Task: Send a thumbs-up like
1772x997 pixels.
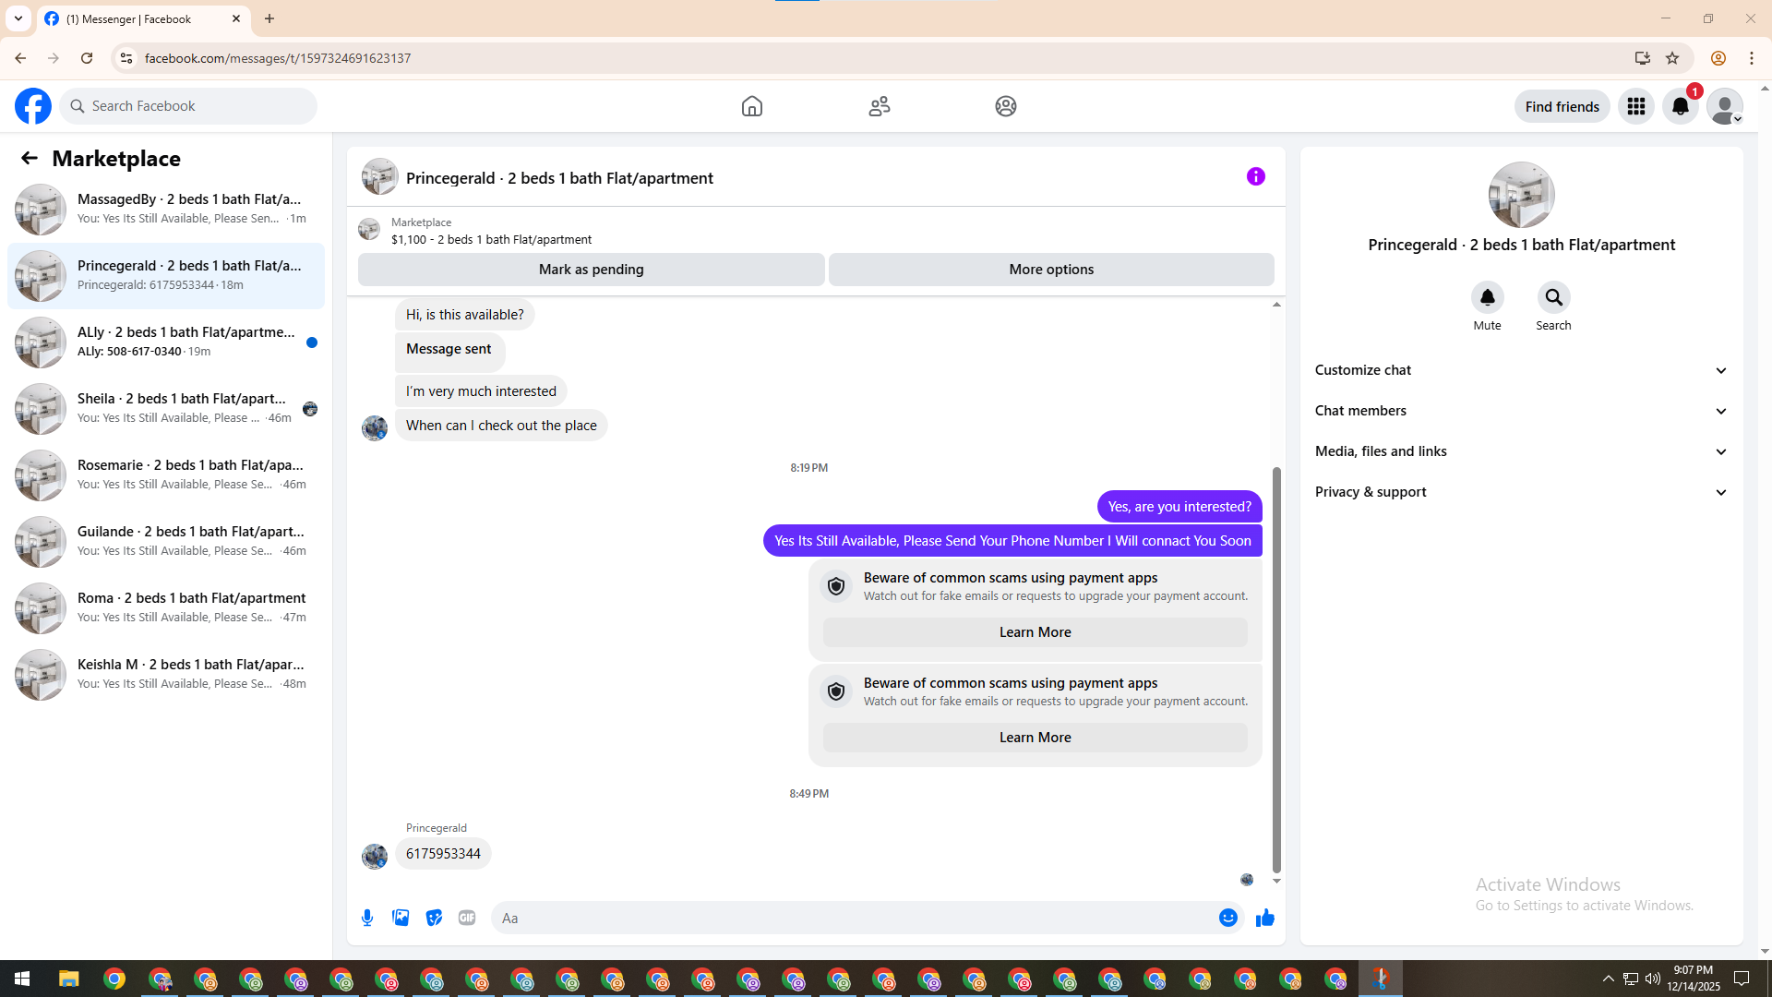Action: (1264, 918)
